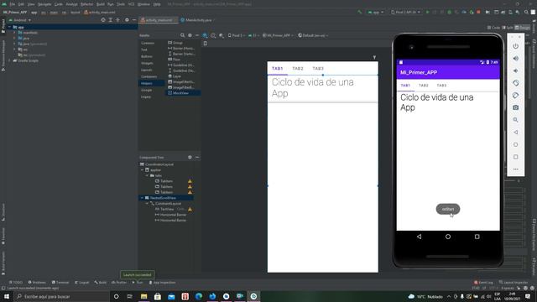Minimize the Component Tree panel

click(x=197, y=157)
